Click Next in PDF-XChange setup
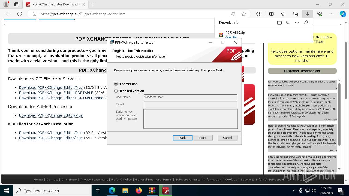349x196 pixels. (x=203, y=138)
